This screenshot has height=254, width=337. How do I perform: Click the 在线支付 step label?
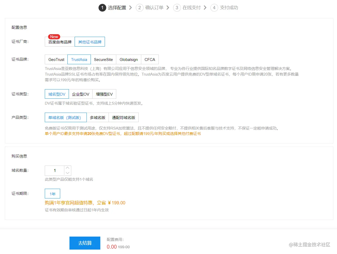point(192,8)
